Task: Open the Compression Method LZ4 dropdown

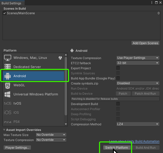Action: click(138, 124)
